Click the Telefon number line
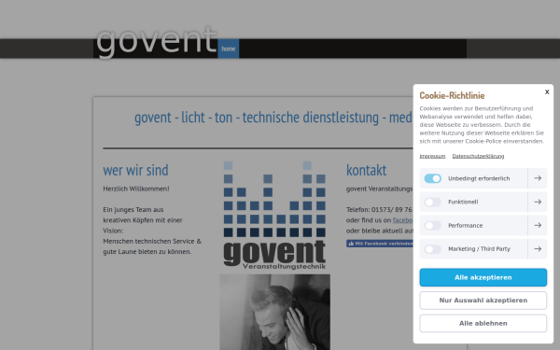This screenshot has width=560, height=350. (x=379, y=210)
